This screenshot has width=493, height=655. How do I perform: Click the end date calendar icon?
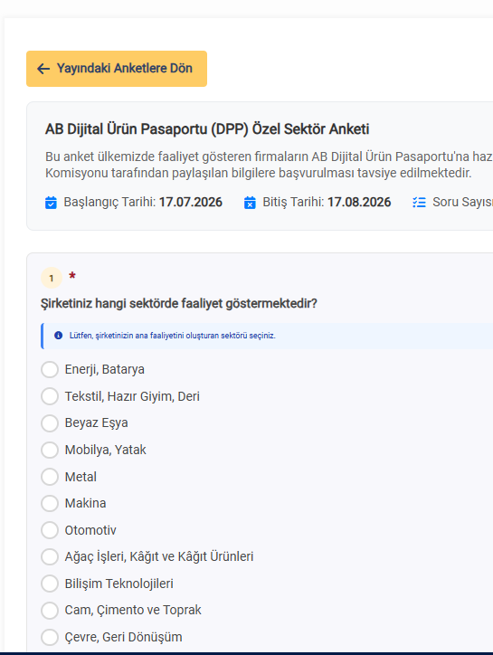[250, 203]
